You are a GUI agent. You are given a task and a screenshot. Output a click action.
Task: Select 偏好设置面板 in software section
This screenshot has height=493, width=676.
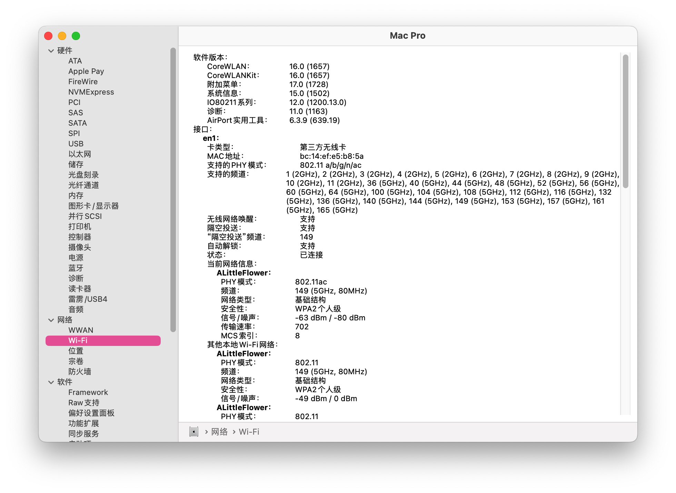pyautogui.click(x=91, y=413)
